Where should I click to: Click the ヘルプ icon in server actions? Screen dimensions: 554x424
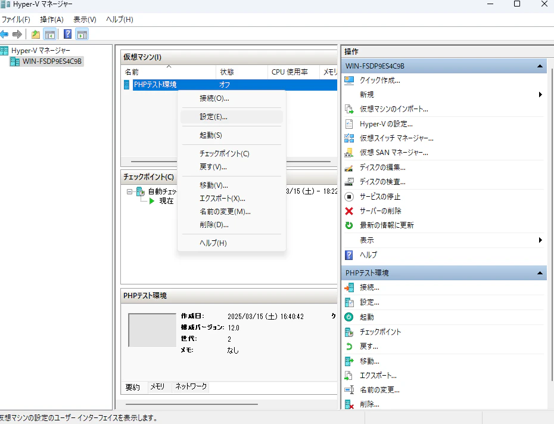coord(349,255)
